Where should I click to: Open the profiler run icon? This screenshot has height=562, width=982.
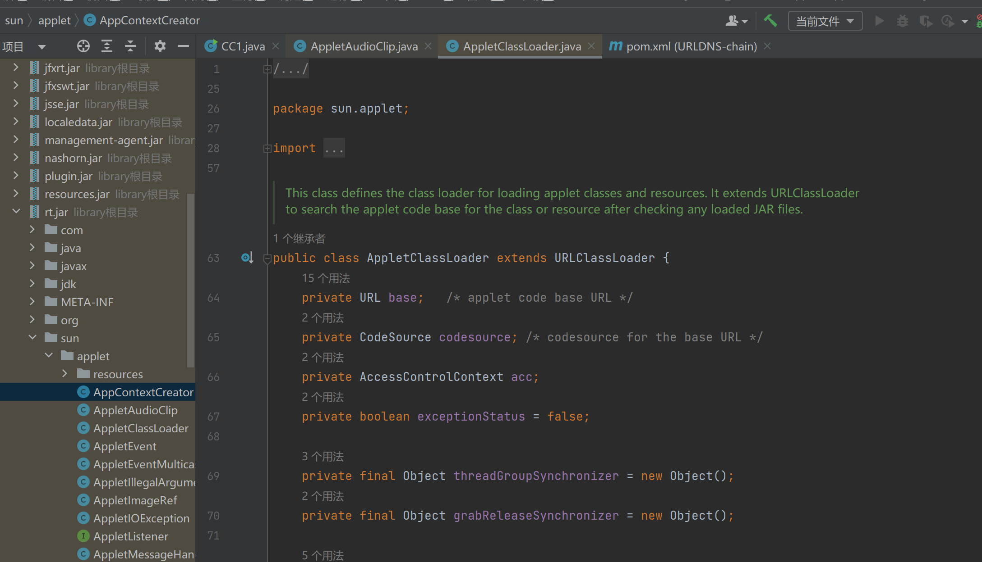click(x=947, y=21)
